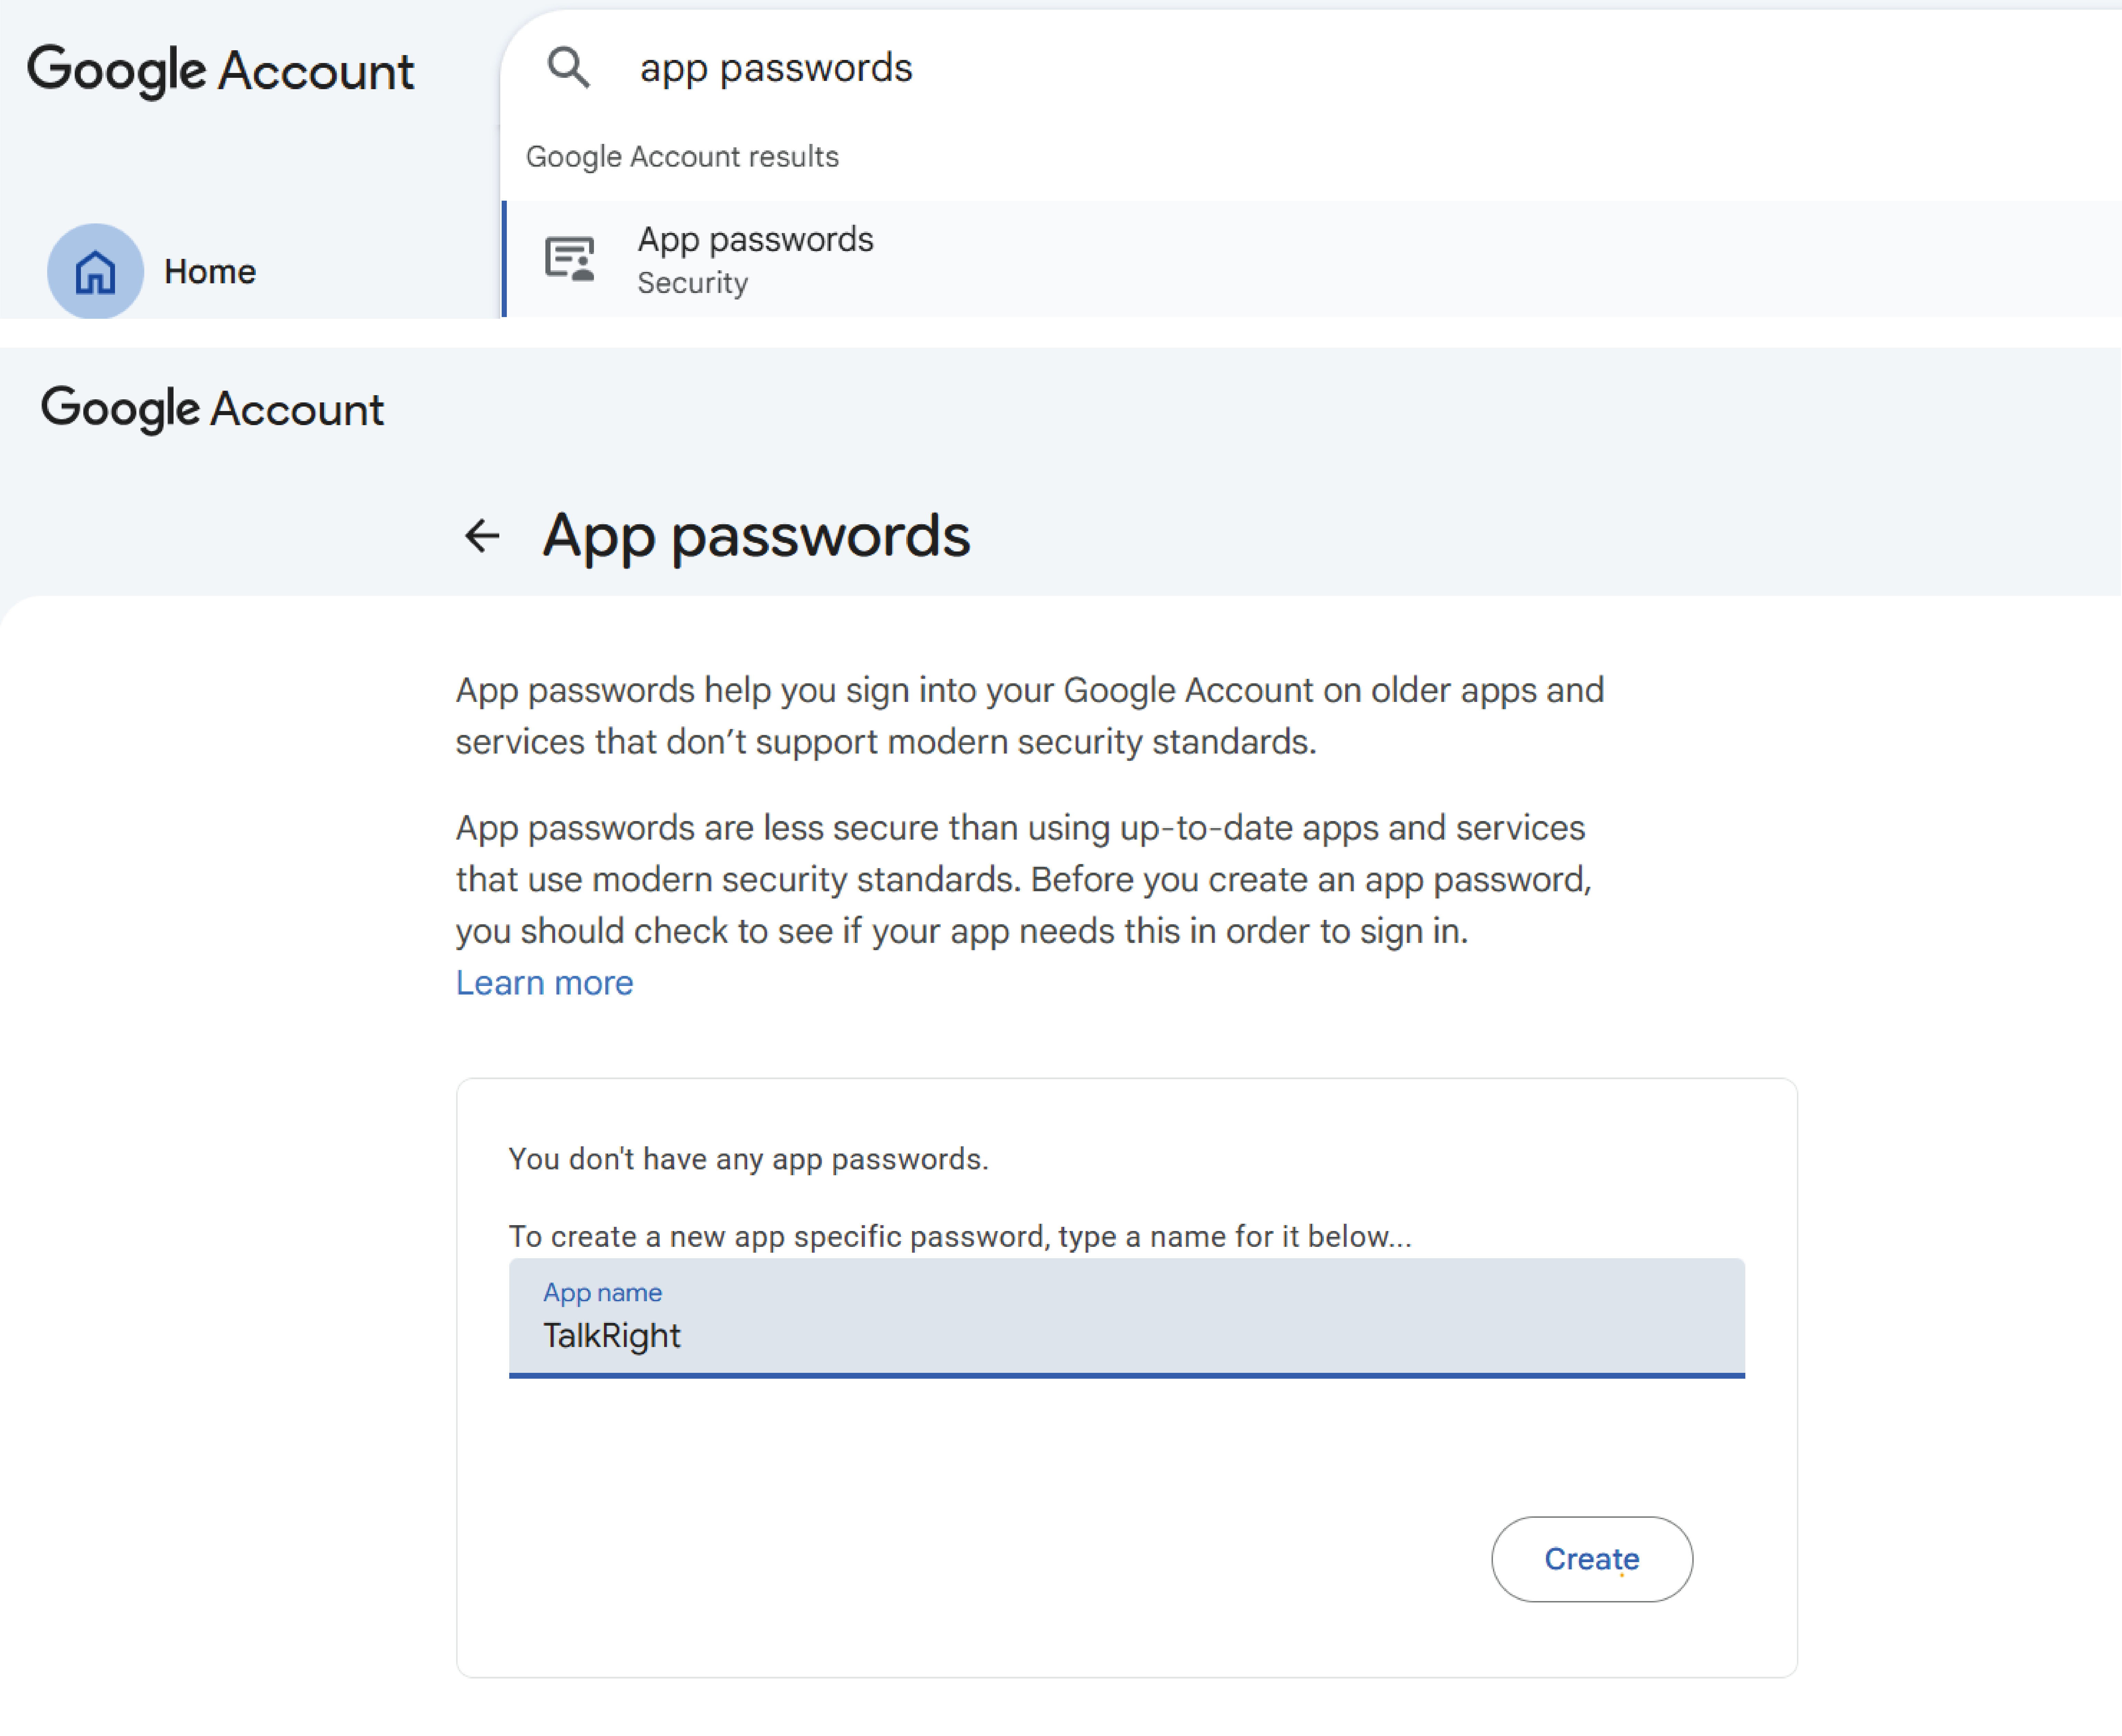Open the Home sidebar label
The image size is (2122, 1736).
pos(210,271)
